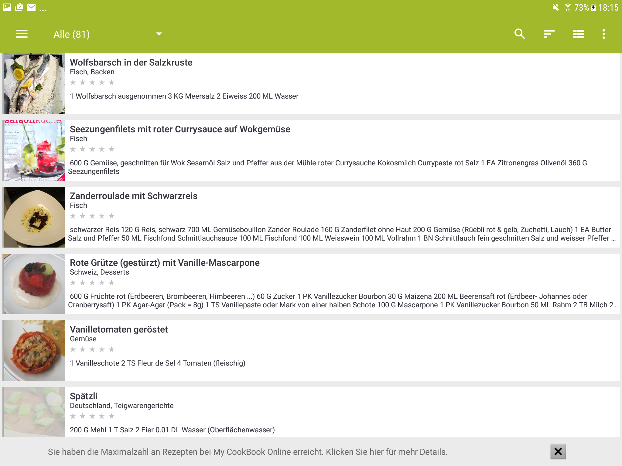Tap the Zanderroulade mit Schwarzreis photo
The image size is (622, 466).
point(34,217)
